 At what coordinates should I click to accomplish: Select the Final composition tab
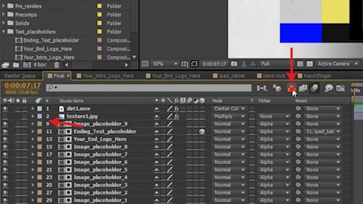[56, 76]
